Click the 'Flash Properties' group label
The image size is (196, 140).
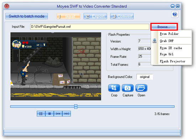[119, 35]
